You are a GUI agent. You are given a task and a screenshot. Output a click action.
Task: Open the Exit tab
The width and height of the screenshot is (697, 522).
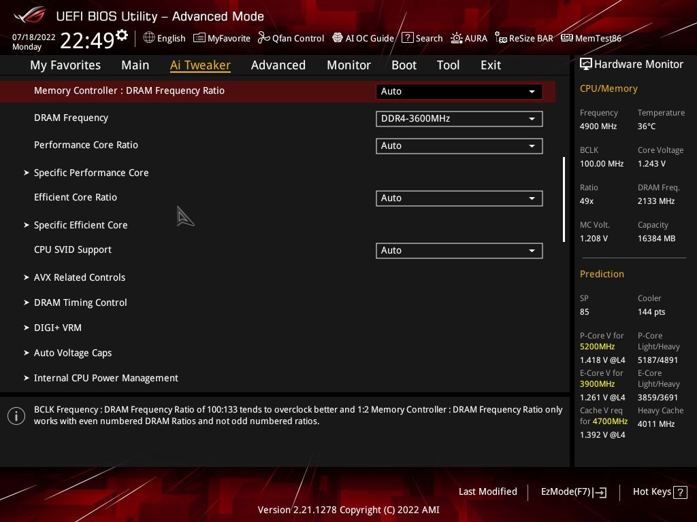pos(491,65)
